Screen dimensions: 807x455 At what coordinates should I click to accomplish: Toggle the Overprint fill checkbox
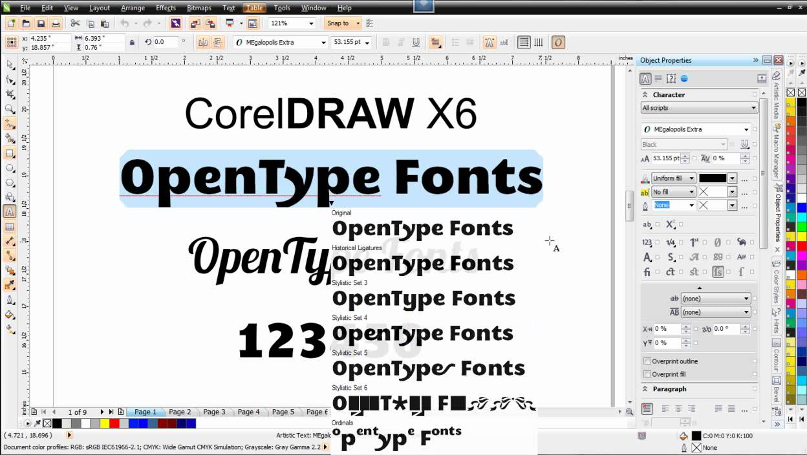point(647,374)
